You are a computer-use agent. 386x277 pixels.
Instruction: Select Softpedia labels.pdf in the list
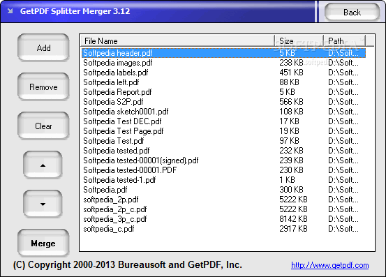[x=223, y=73]
